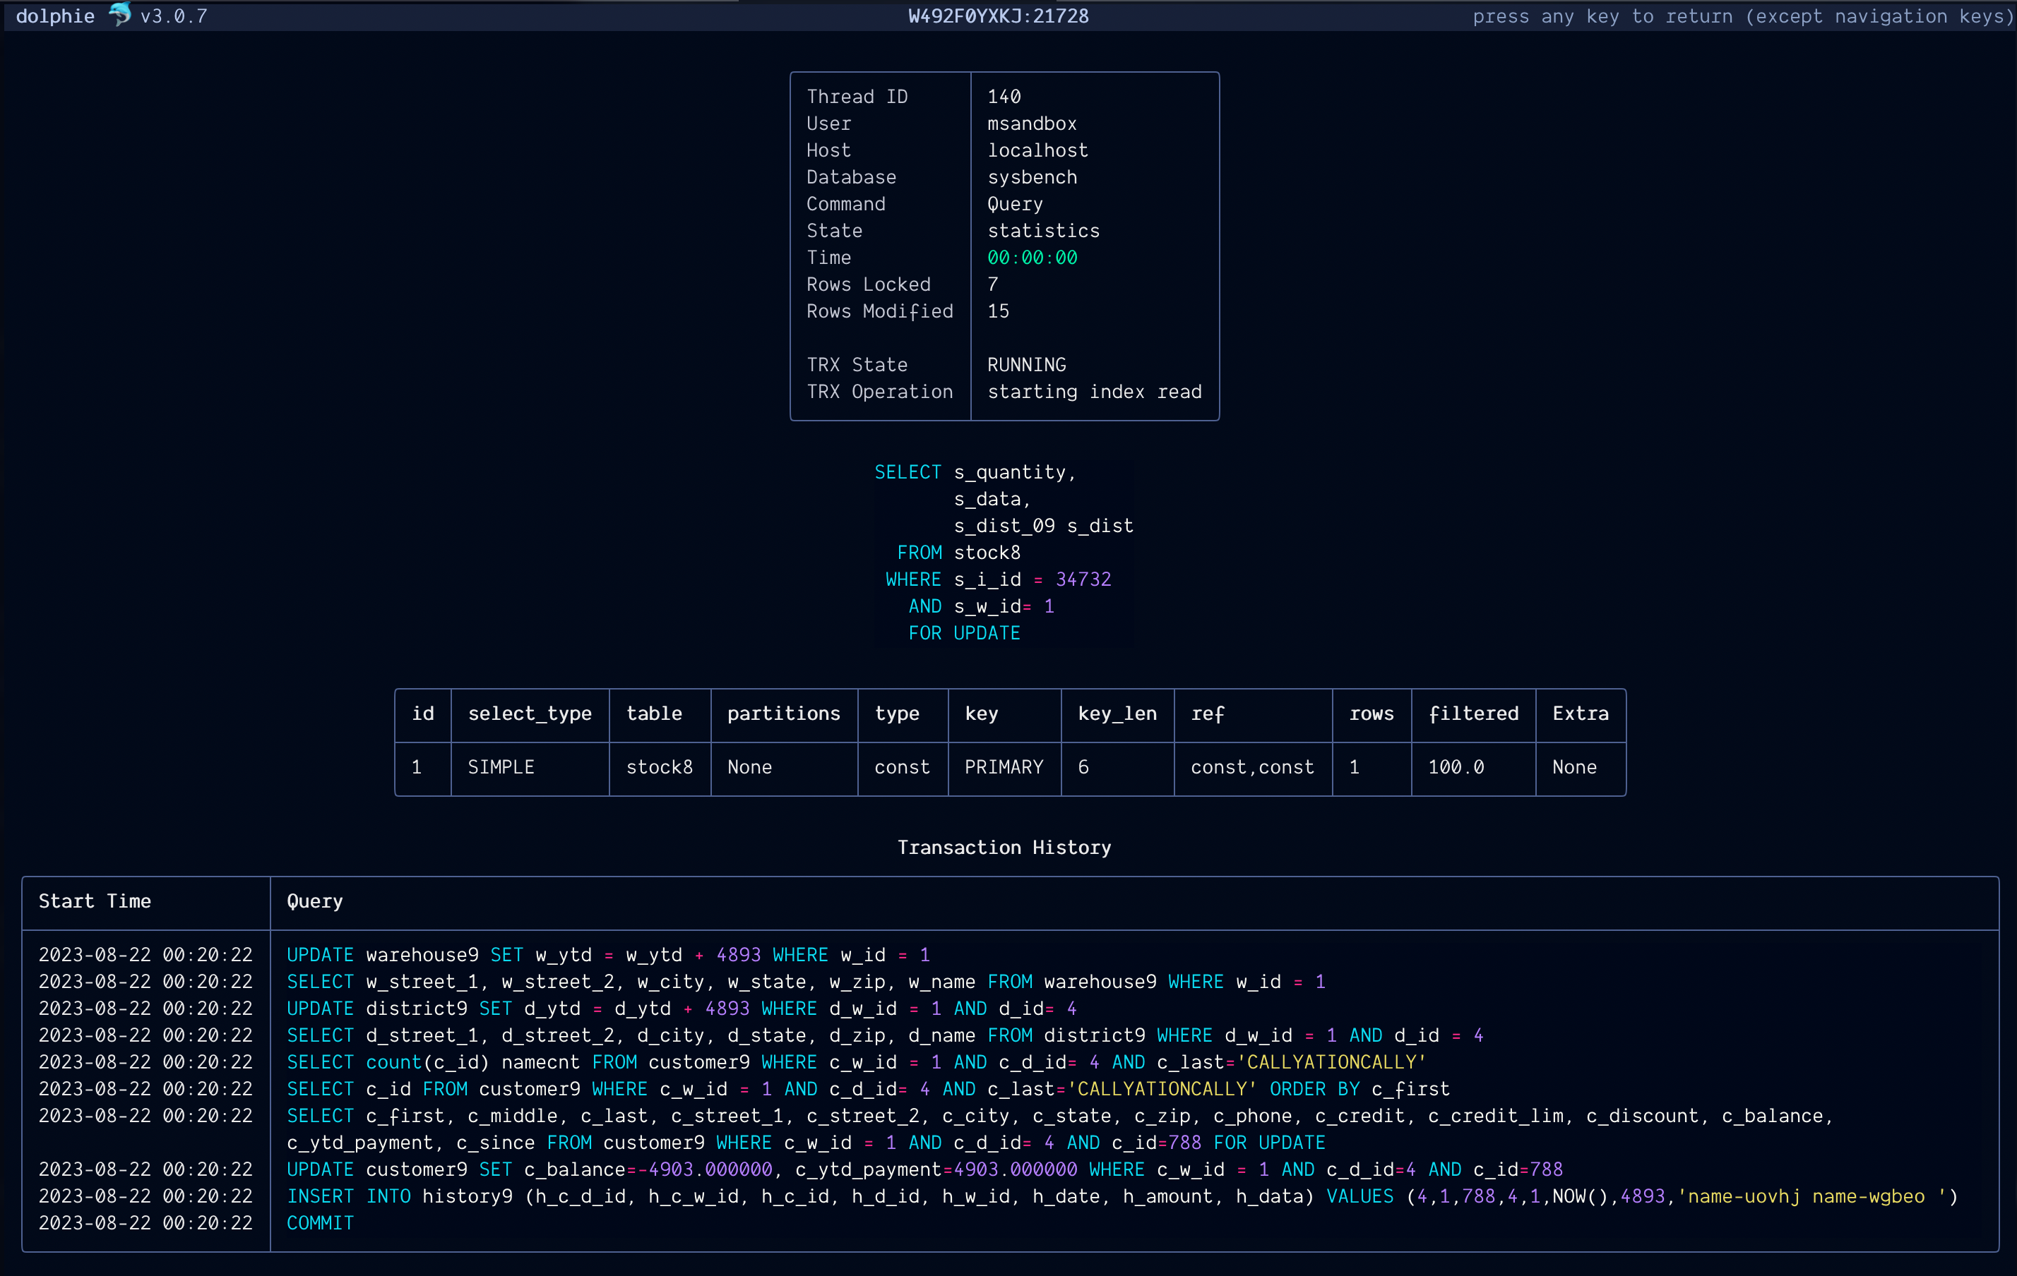Click the Query column header in Transaction History
This screenshot has height=1276, width=2017.
pyautogui.click(x=314, y=902)
